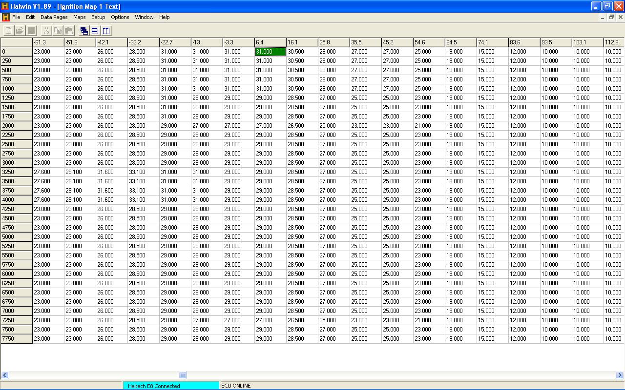Viewport: 625px width, 390px height.
Task: Open the Setup menu
Action: click(98, 17)
